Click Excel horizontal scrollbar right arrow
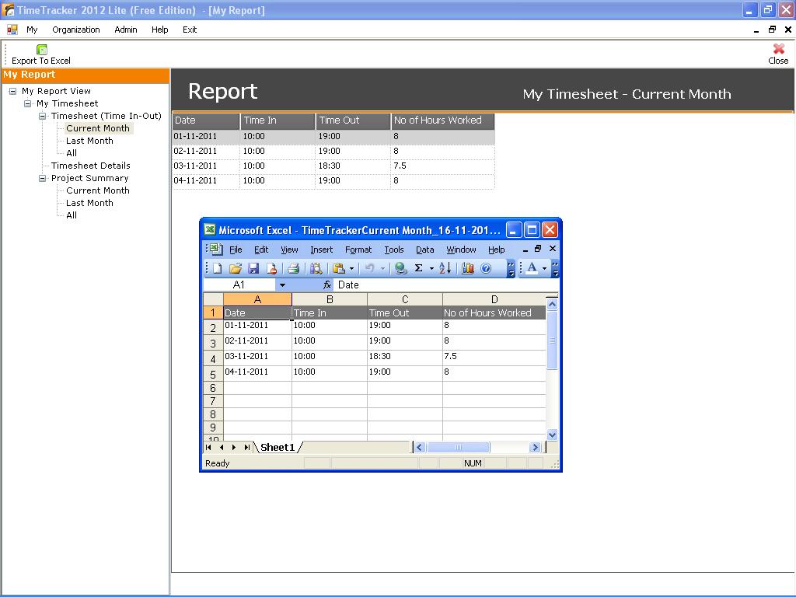The height and width of the screenshot is (597, 796). coord(535,447)
